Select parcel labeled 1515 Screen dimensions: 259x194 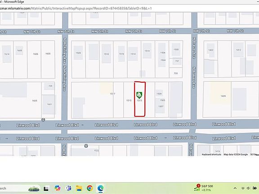129,101
